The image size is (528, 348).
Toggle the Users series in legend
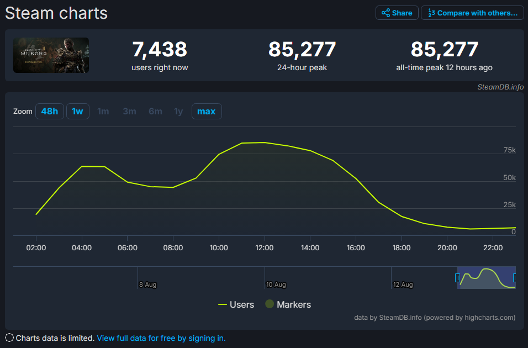pyautogui.click(x=236, y=304)
